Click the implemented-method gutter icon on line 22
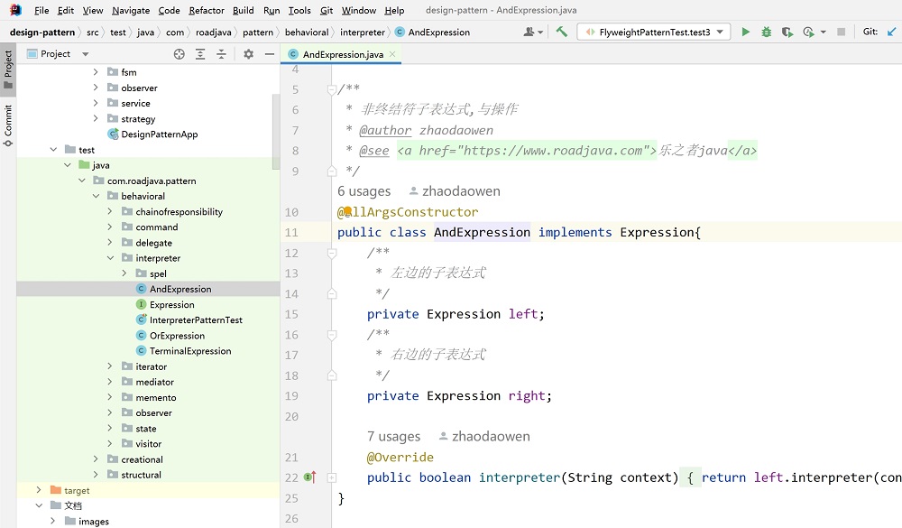Viewport: 902px width, 528px height. coord(310,477)
